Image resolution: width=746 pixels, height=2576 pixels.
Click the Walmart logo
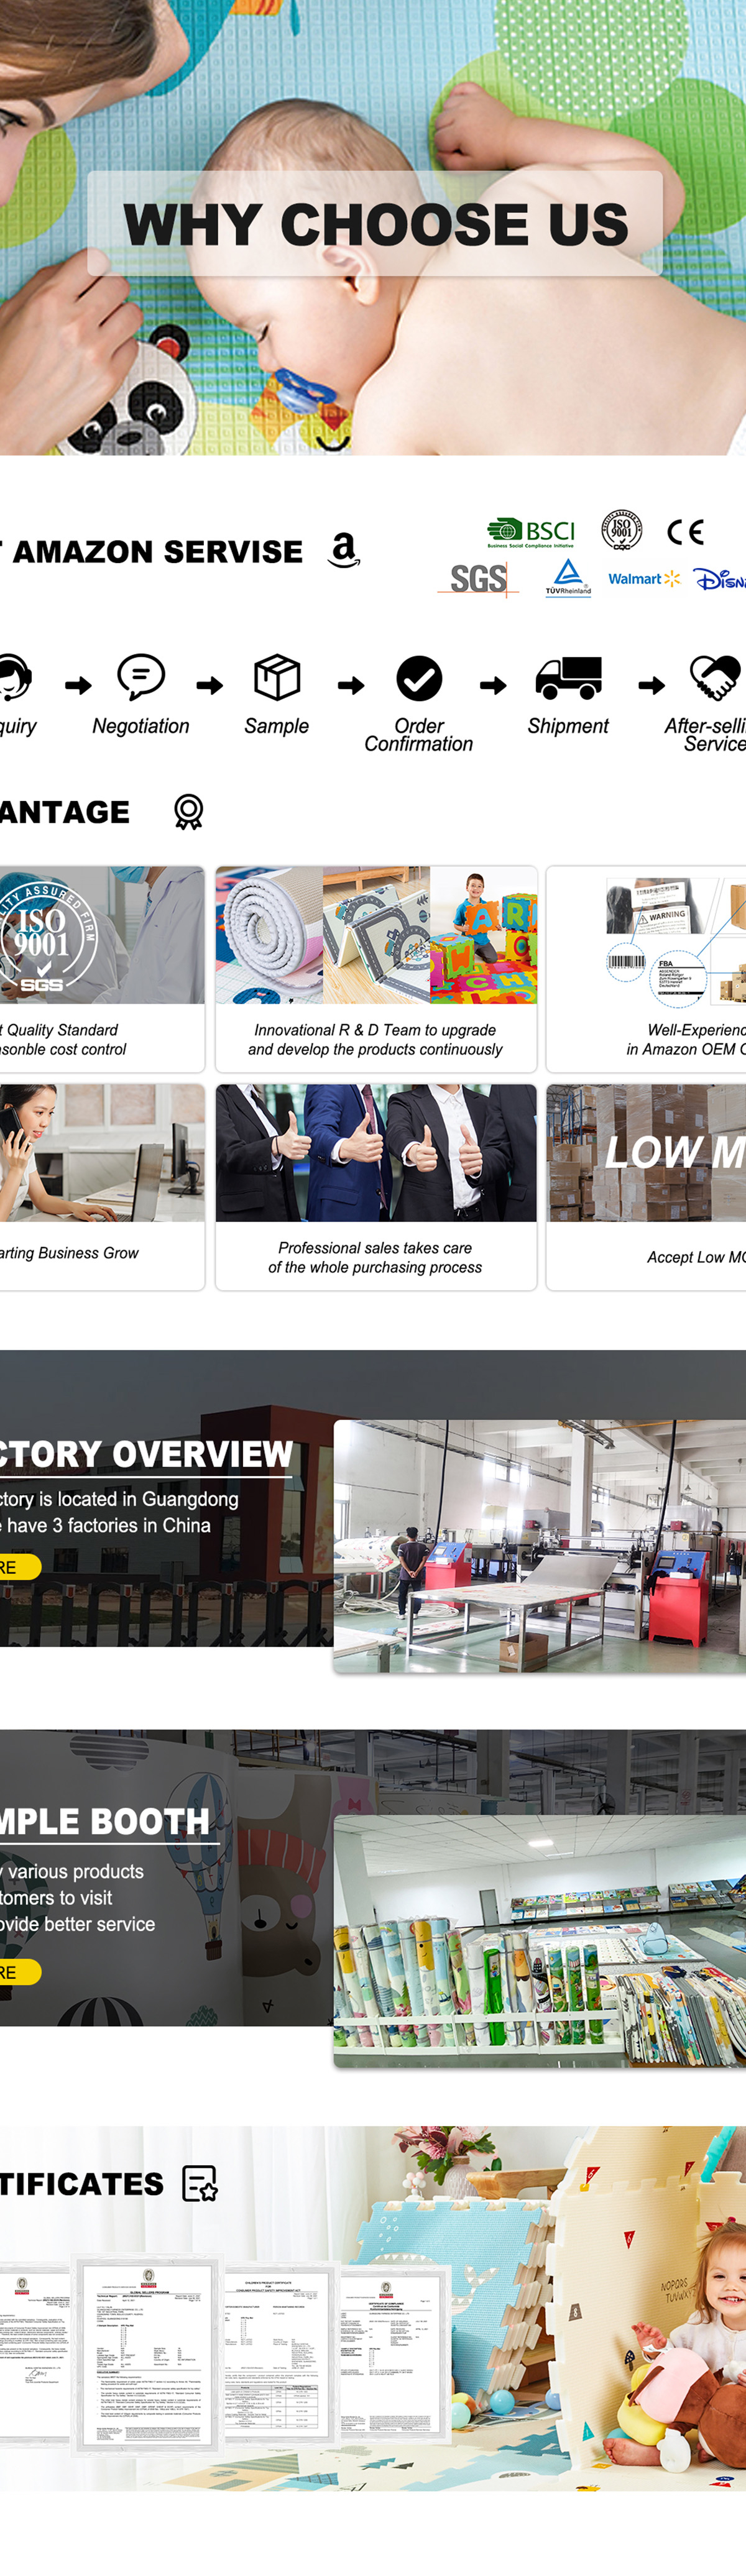(x=644, y=578)
